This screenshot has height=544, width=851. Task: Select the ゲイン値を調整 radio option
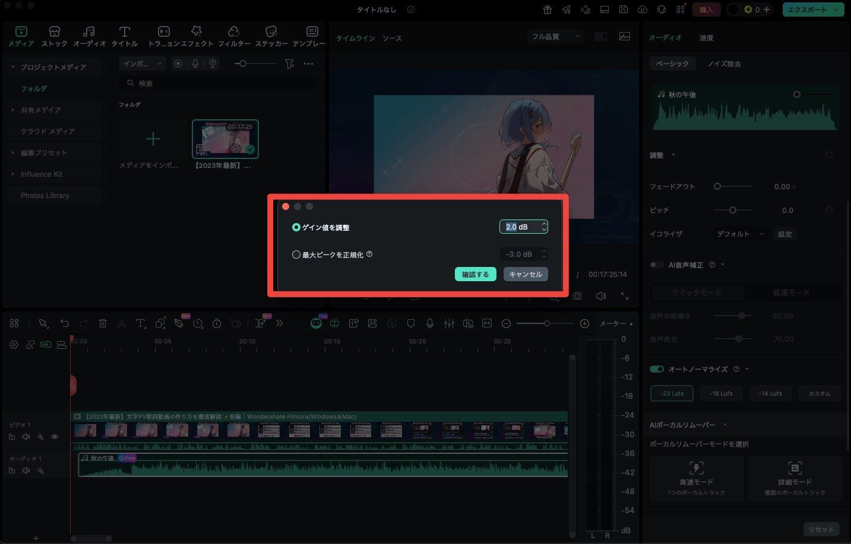296,227
